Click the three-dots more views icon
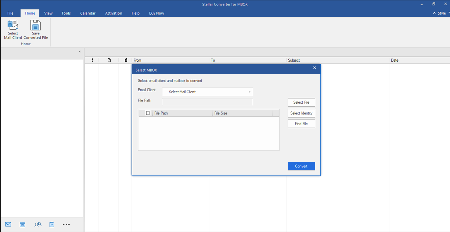Viewport: 450px width, 232px height. click(x=66, y=224)
